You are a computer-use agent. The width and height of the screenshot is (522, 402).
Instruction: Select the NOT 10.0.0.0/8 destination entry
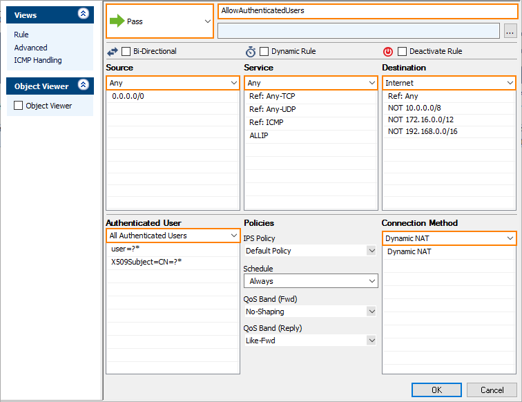point(449,108)
